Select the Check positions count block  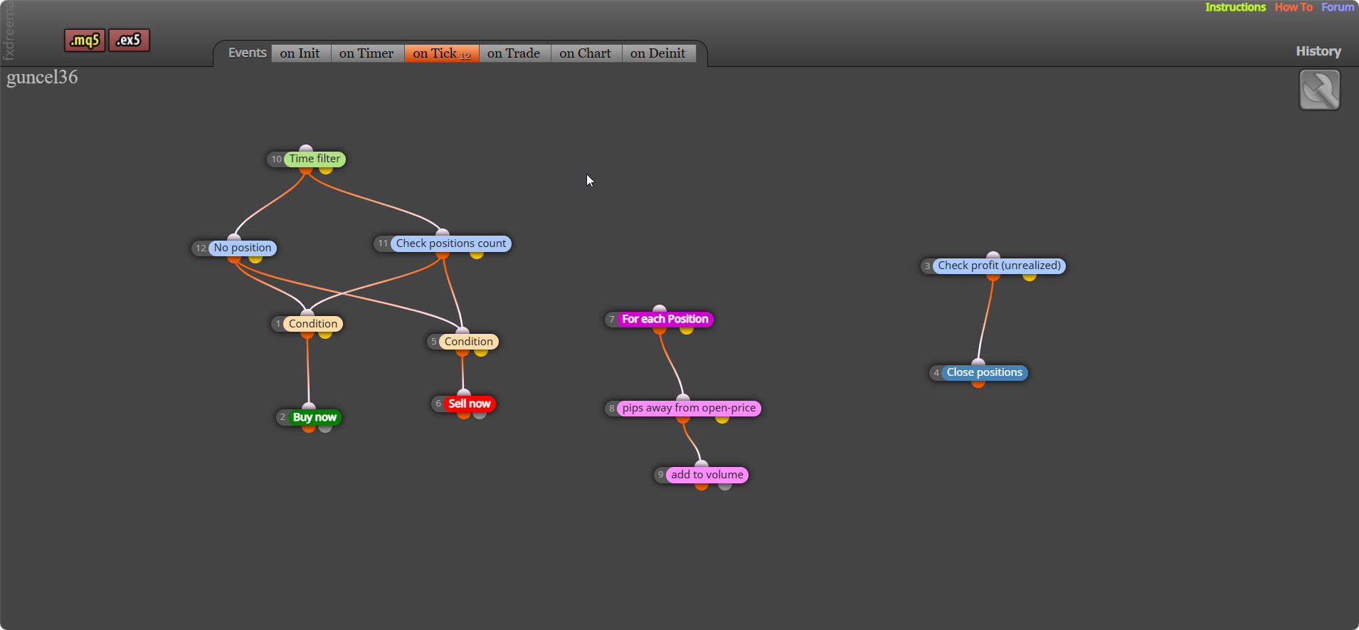(451, 243)
